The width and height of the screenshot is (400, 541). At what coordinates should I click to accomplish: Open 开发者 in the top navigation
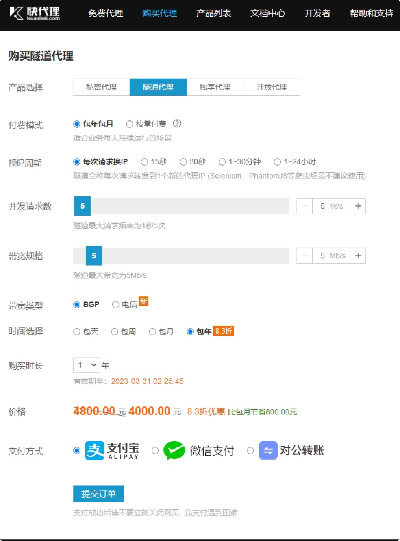click(x=317, y=13)
